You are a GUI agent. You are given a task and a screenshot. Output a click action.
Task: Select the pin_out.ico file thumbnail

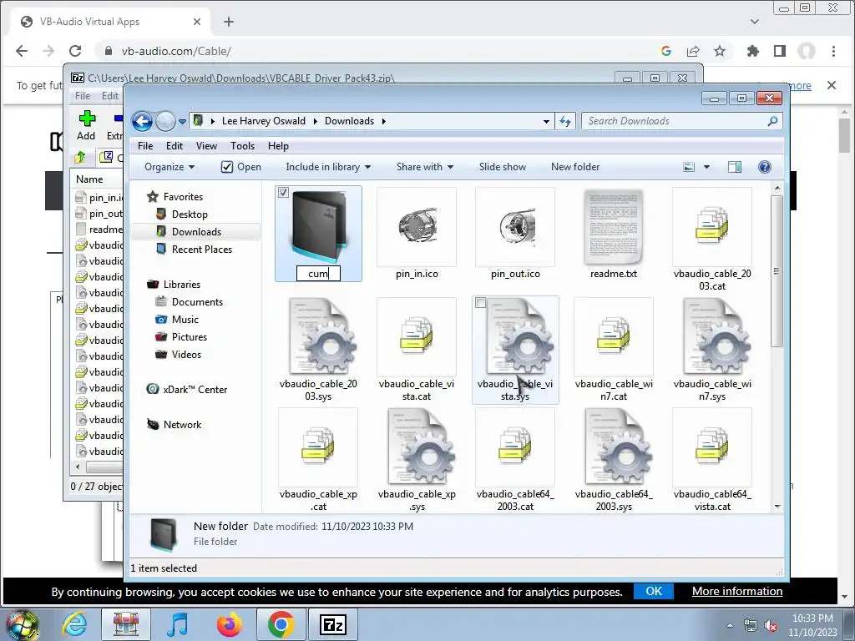coord(515,227)
